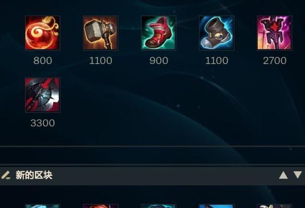
Task: Move the 新的区块 block up with arrow
Action: 283,175
